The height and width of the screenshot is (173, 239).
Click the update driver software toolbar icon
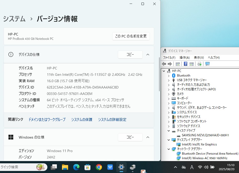click(199, 64)
